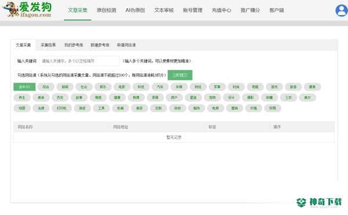Open the 我的参考库 tab
Screen dimensions: 348x215
coord(74,45)
